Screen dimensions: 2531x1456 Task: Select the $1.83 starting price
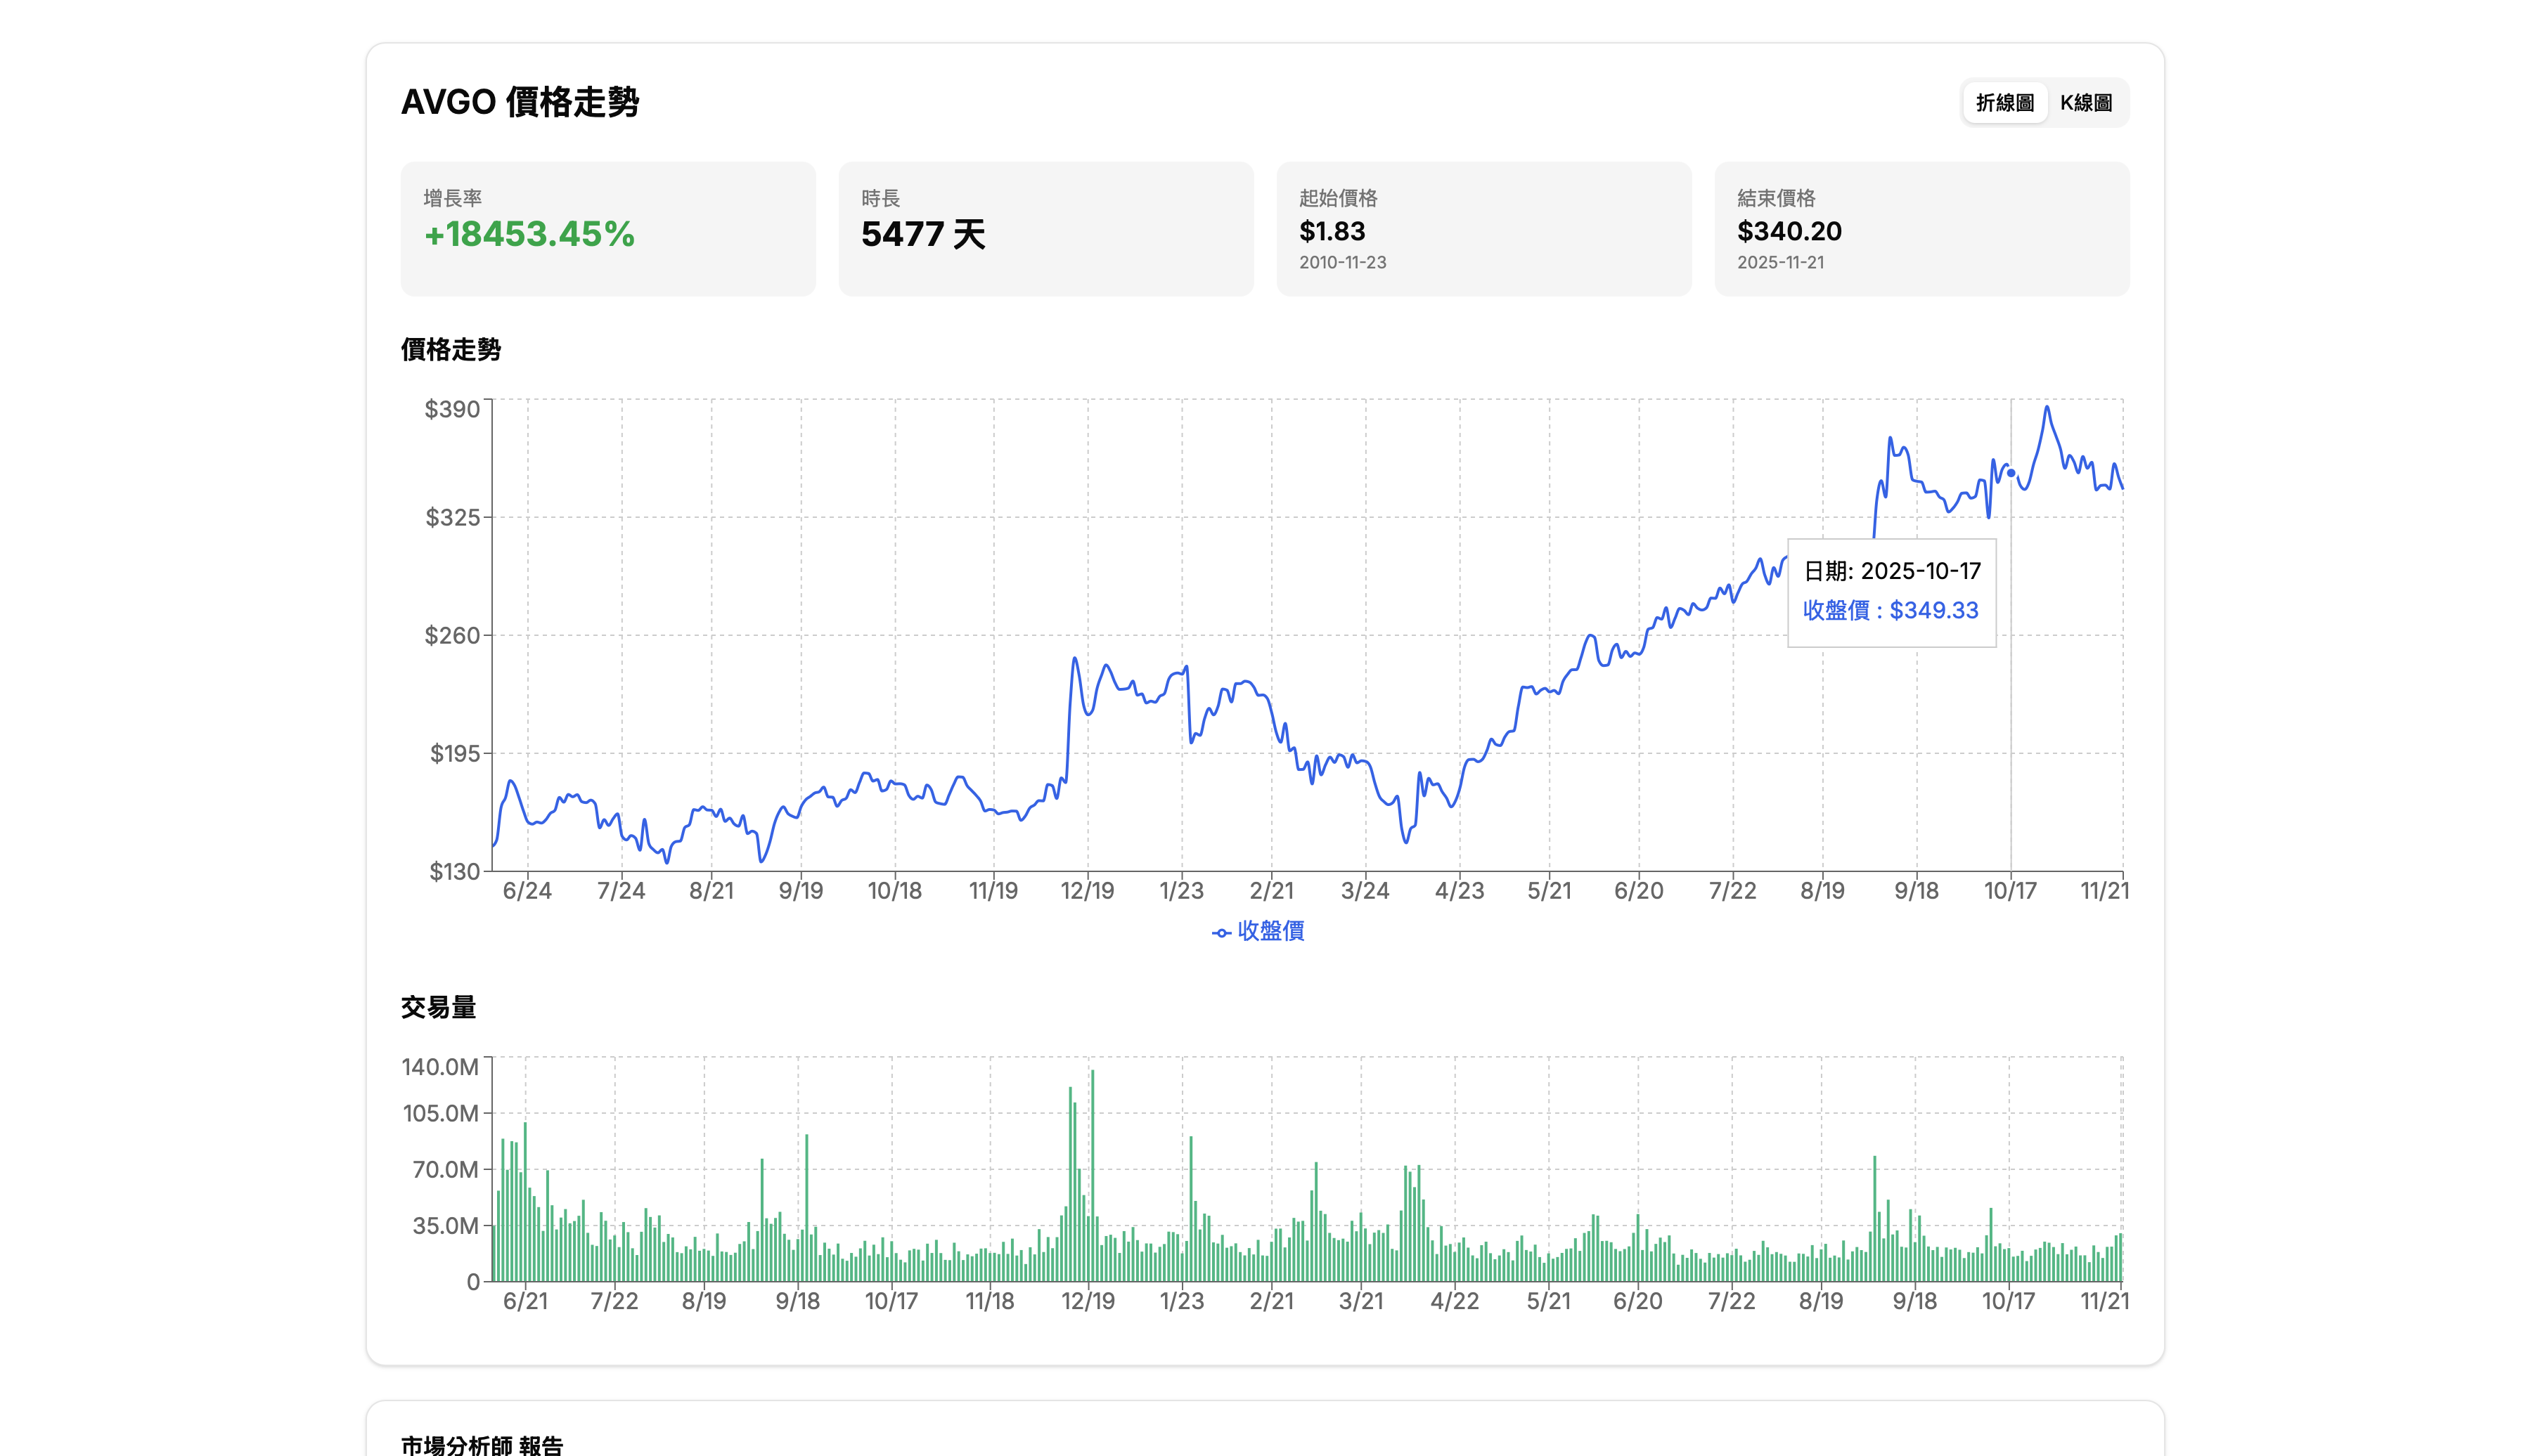point(1332,231)
